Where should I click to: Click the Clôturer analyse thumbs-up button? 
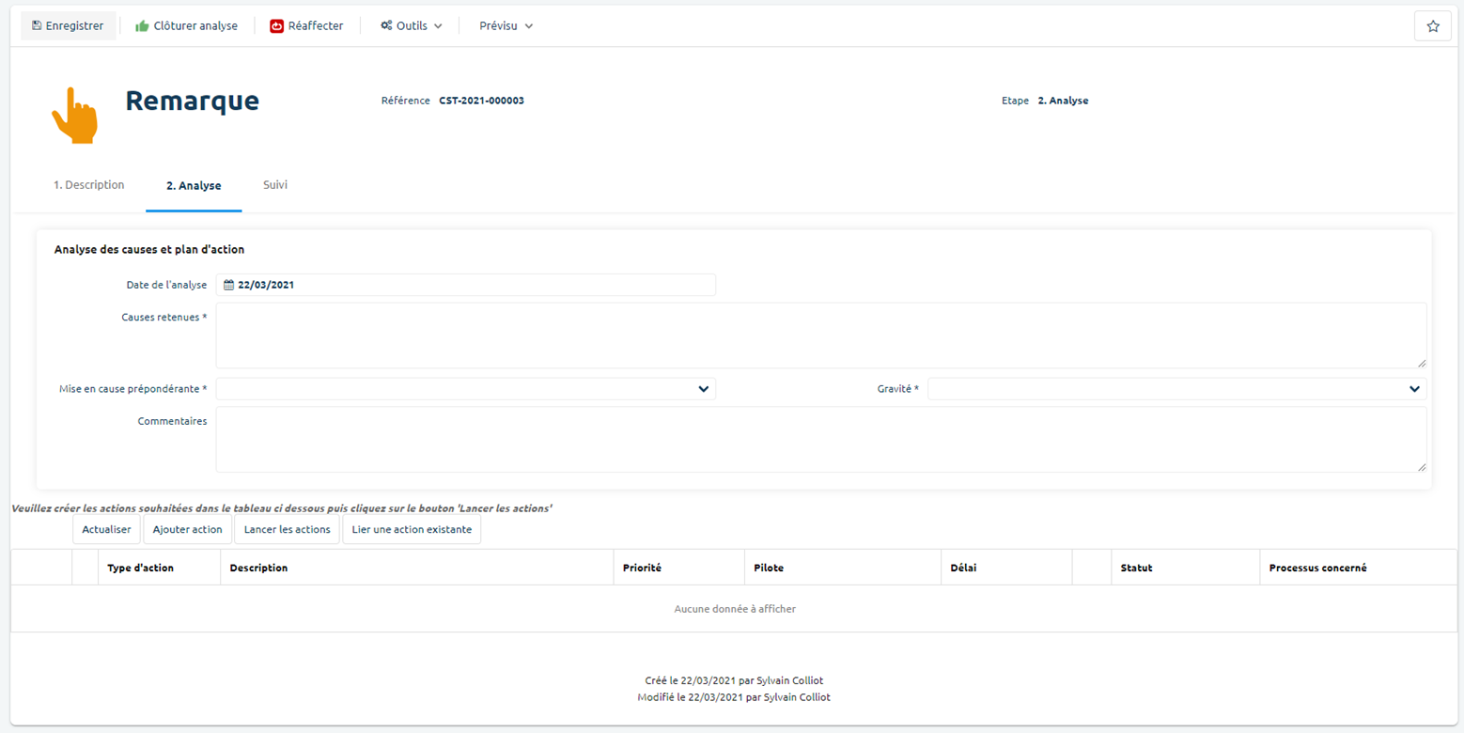coord(186,26)
